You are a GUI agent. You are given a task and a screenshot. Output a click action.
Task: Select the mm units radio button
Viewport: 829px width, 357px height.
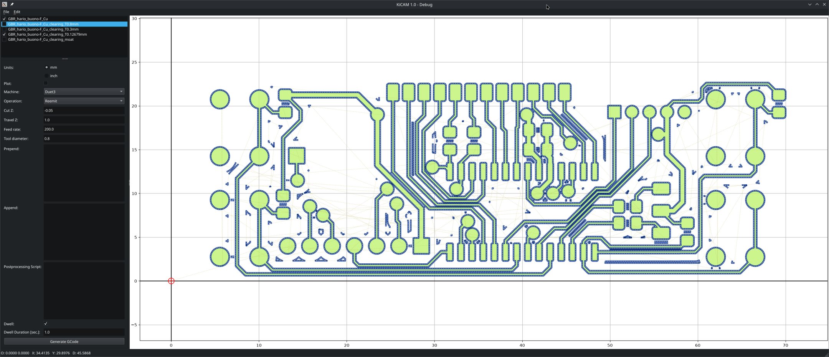[46, 67]
